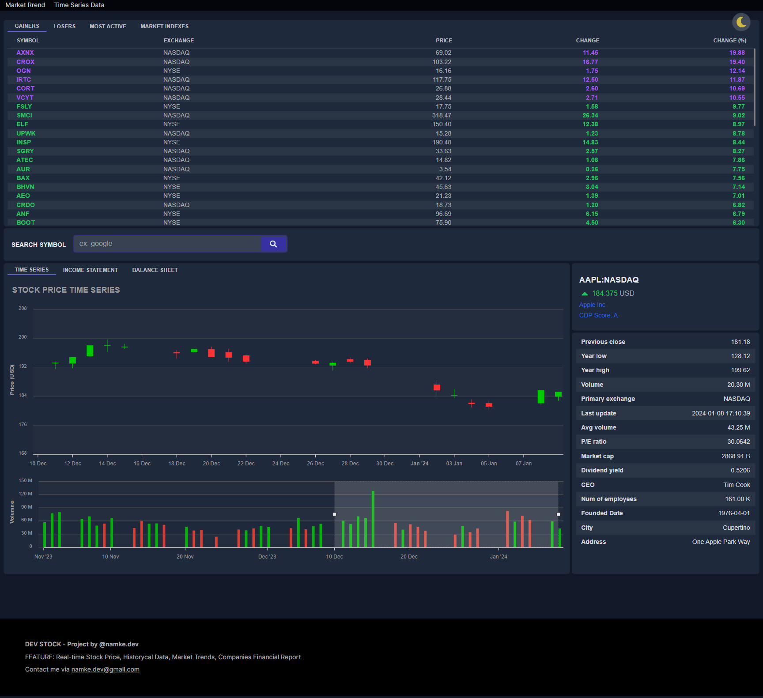Click the INSP symbol
763x698 pixels.
tap(24, 142)
